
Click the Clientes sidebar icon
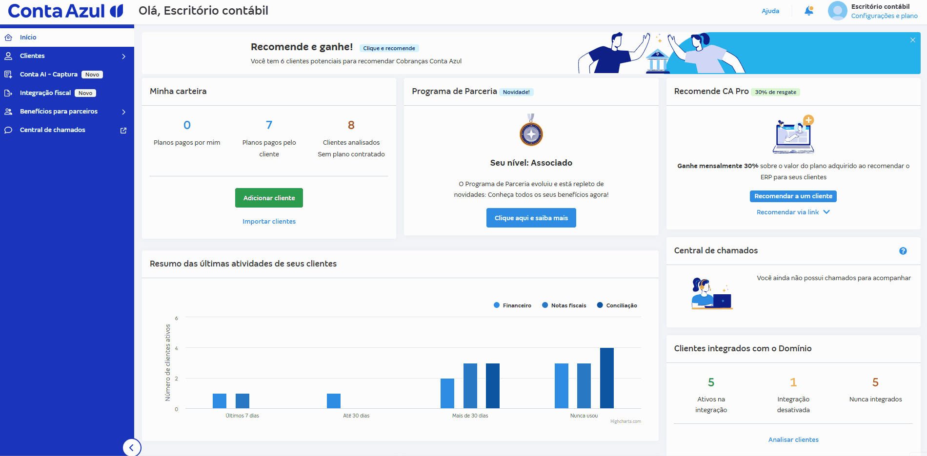click(9, 56)
